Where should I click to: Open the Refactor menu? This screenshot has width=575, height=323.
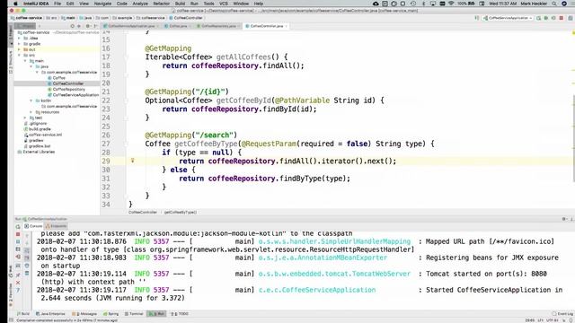pyautogui.click(x=161, y=4)
